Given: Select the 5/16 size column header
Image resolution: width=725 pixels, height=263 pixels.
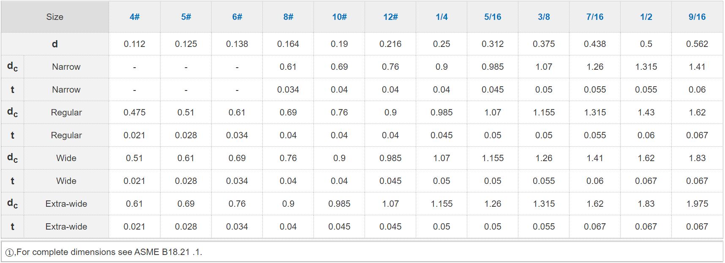Looking at the screenshot, I should 493,17.
